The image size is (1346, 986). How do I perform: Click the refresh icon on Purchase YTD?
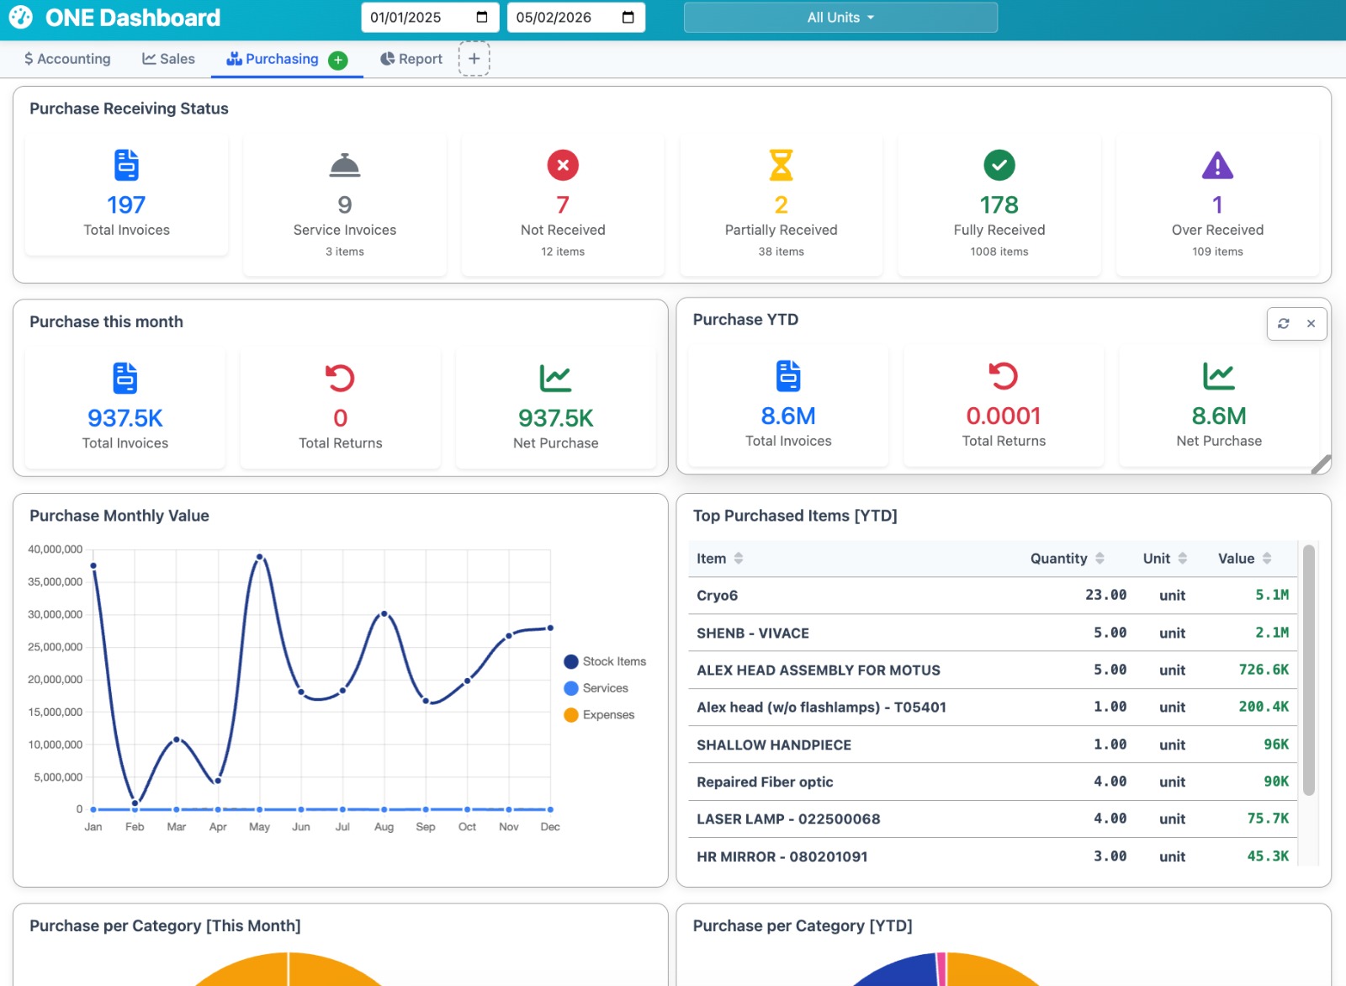click(x=1283, y=324)
